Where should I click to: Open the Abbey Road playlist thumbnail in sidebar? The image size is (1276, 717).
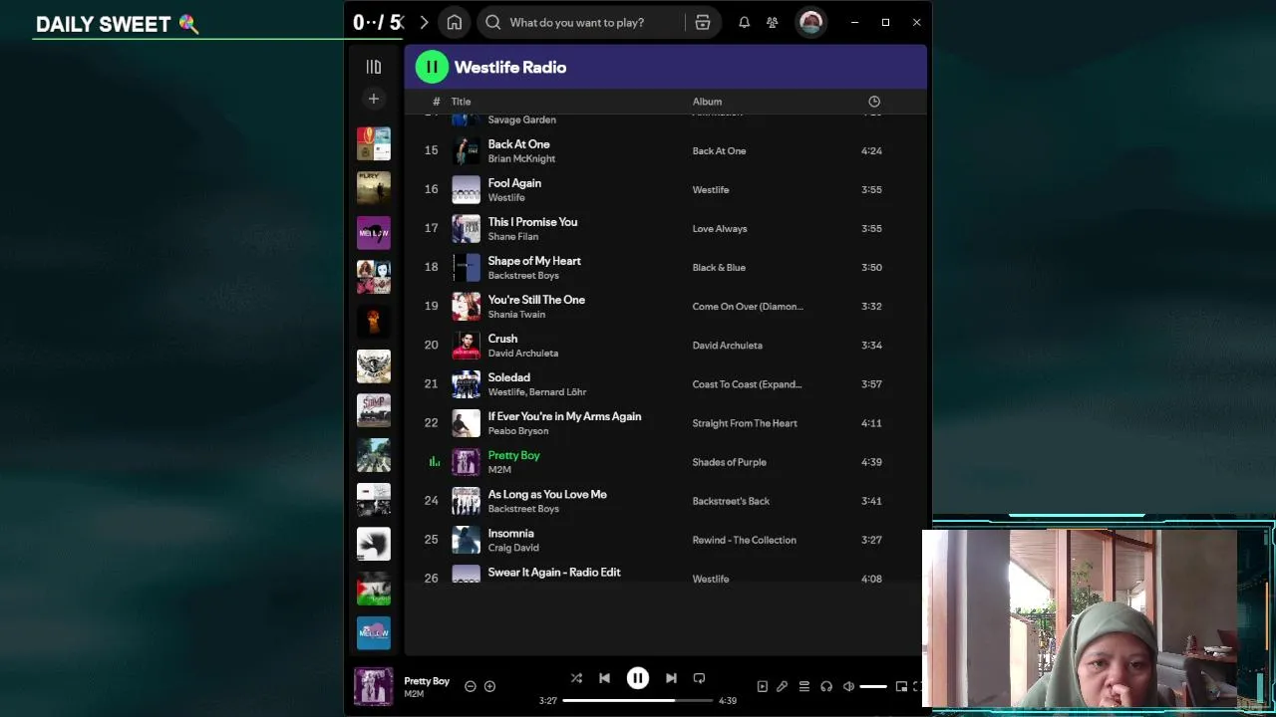click(374, 454)
